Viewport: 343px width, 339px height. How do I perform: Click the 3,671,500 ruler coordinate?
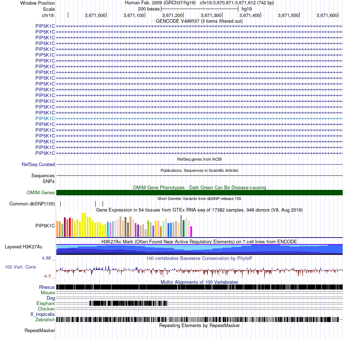pos(288,15)
